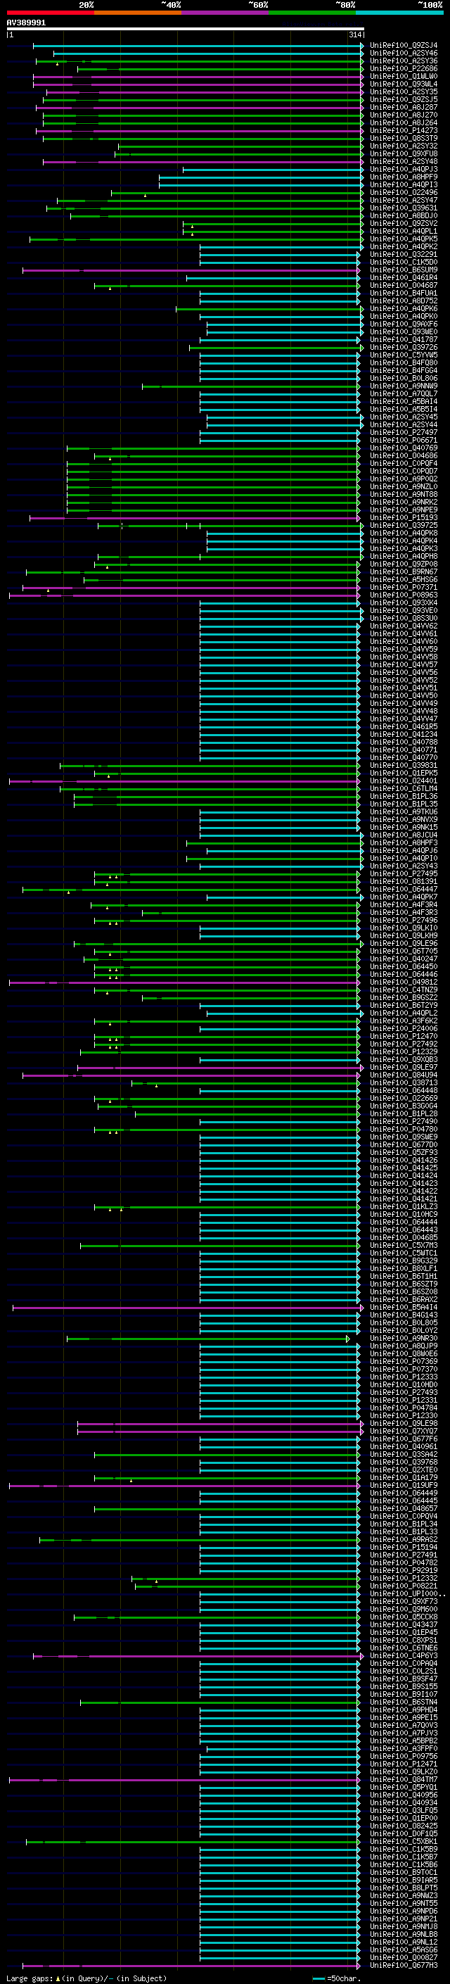Click the purple ~60% identity legend segment
Viewport: 450px width, 1984px height.
(x=224, y=13)
